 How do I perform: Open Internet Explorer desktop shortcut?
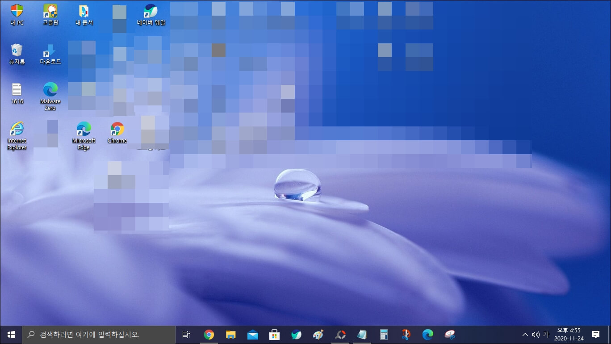coord(17,136)
